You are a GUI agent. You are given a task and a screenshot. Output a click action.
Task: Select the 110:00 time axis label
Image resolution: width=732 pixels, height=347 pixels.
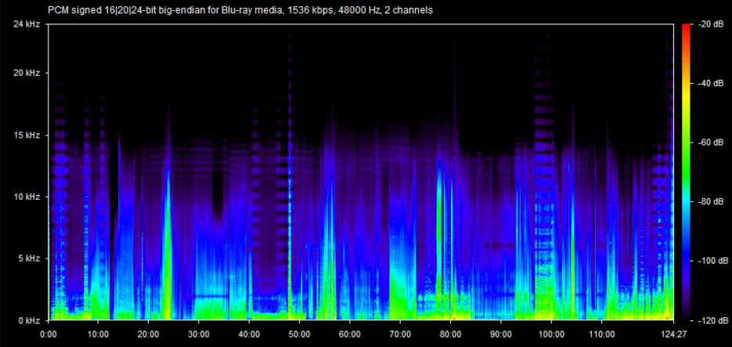click(602, 334)
